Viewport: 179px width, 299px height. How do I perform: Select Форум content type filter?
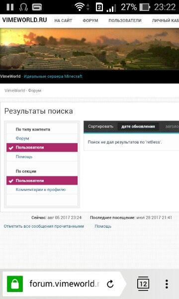(x=22, y=139)
